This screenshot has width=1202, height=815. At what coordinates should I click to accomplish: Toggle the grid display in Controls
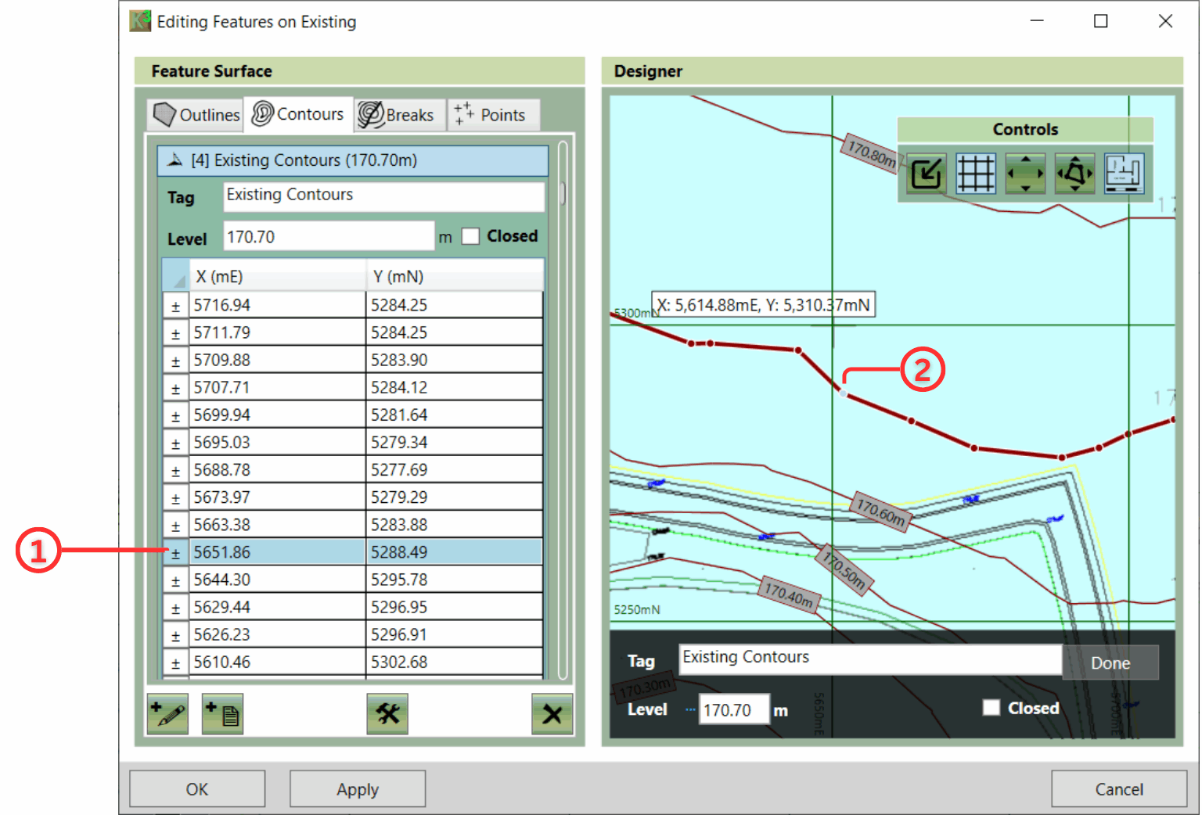(976, 173)
